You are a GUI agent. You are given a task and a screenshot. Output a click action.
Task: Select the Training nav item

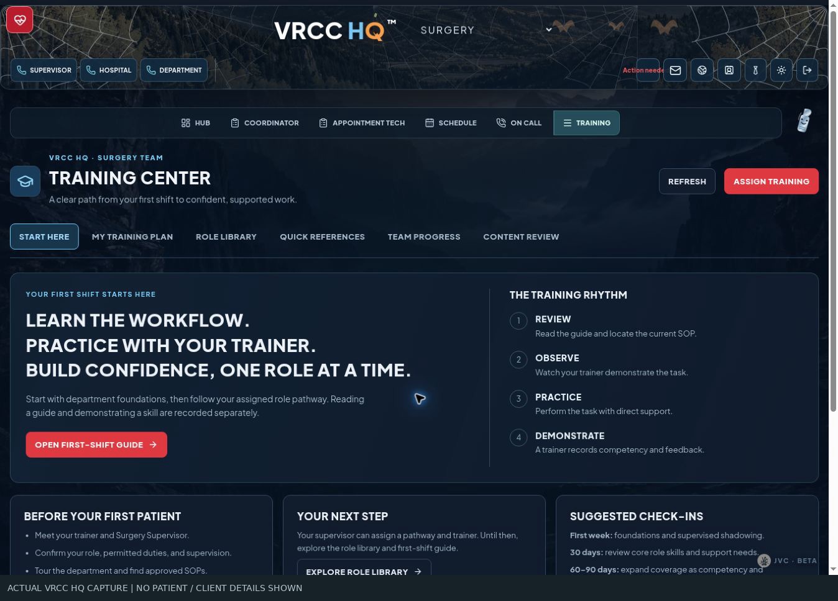pos(586,123)
